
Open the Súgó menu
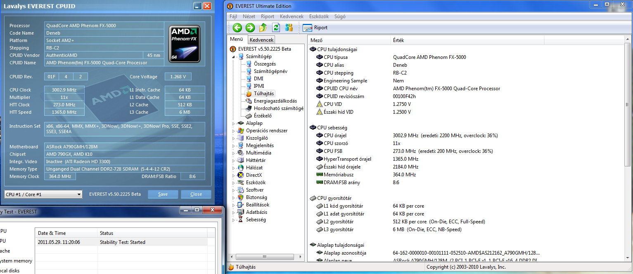pyautogui.click(x=339, y=16)
